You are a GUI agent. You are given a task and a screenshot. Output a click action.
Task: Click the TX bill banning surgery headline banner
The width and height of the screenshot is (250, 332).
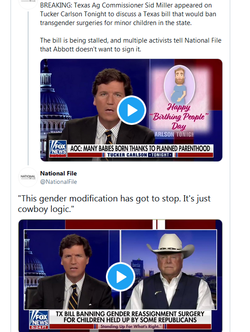click(x=130, y=317)
